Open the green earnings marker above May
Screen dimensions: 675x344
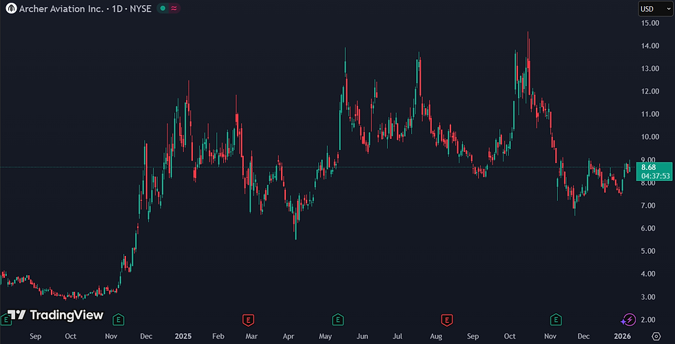coord(338,319)
